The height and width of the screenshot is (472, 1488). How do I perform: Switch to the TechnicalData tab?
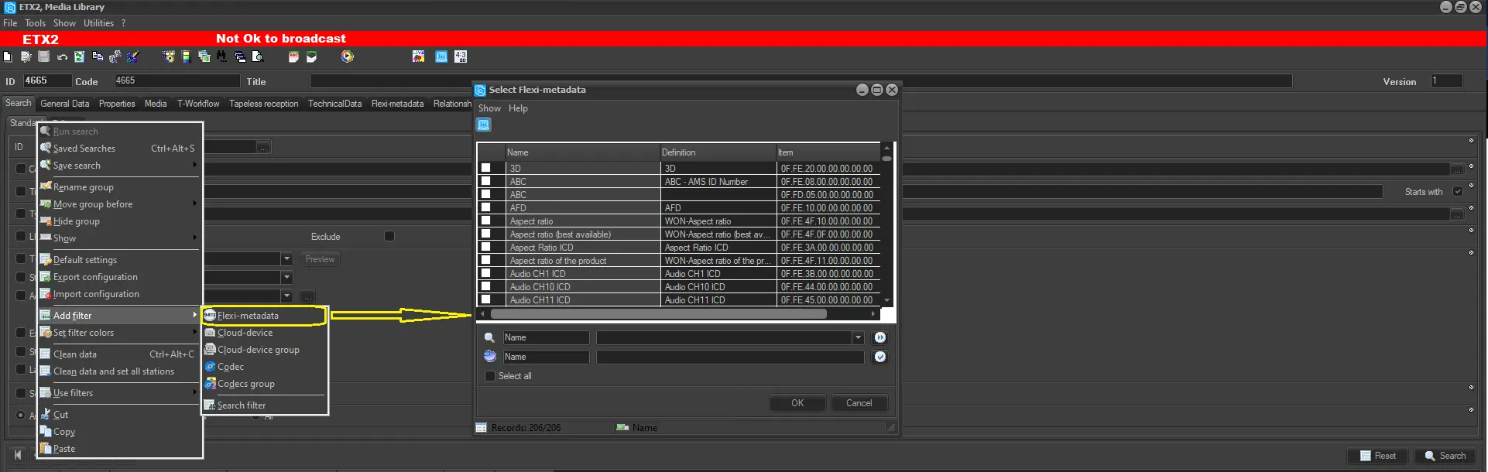334,104
